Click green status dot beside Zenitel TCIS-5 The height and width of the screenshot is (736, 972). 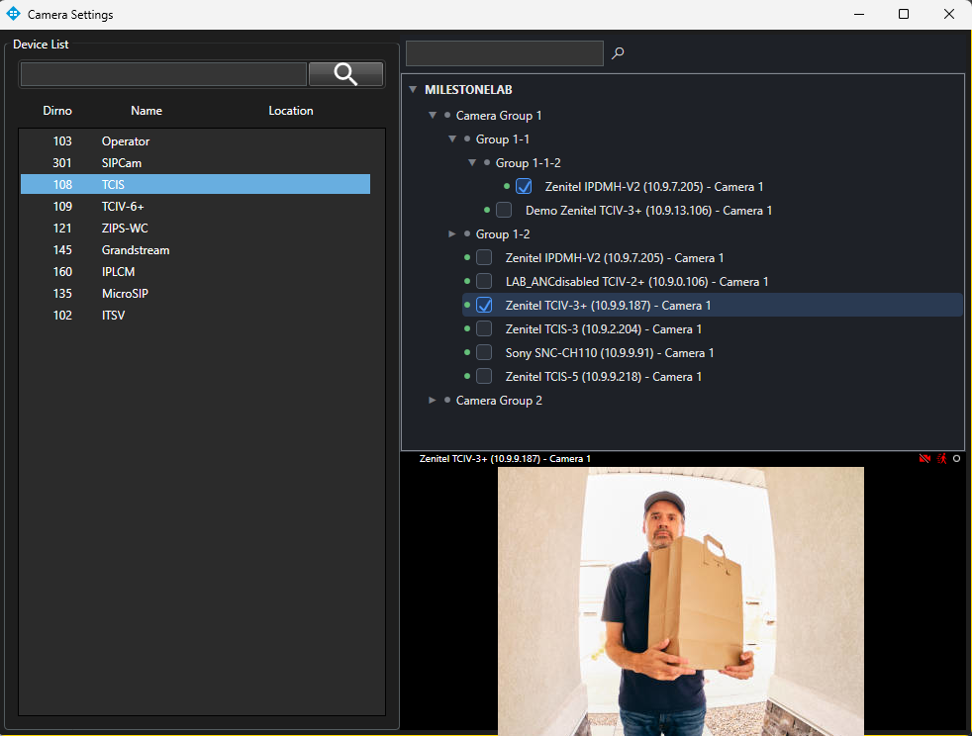(467, 377)
